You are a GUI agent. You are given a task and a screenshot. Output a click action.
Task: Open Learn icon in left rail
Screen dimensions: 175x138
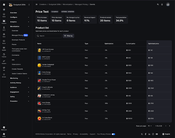4,28
